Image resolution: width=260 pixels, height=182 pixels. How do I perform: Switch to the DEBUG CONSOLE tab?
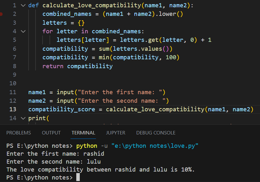pos(156,133)
